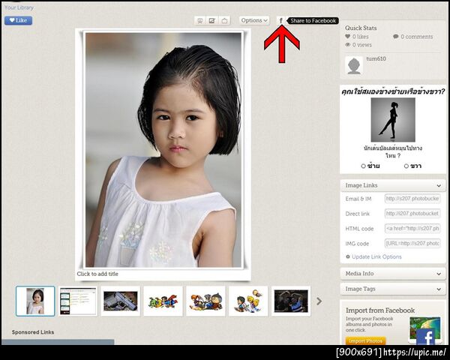Click the Import from Facebook heading
Screen dimensions: 450x360
[380, 310]
